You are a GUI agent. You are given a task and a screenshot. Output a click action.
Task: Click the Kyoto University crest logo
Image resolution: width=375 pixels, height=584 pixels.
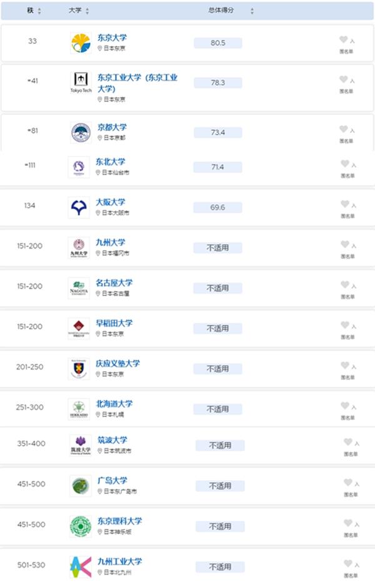point(81,133)
